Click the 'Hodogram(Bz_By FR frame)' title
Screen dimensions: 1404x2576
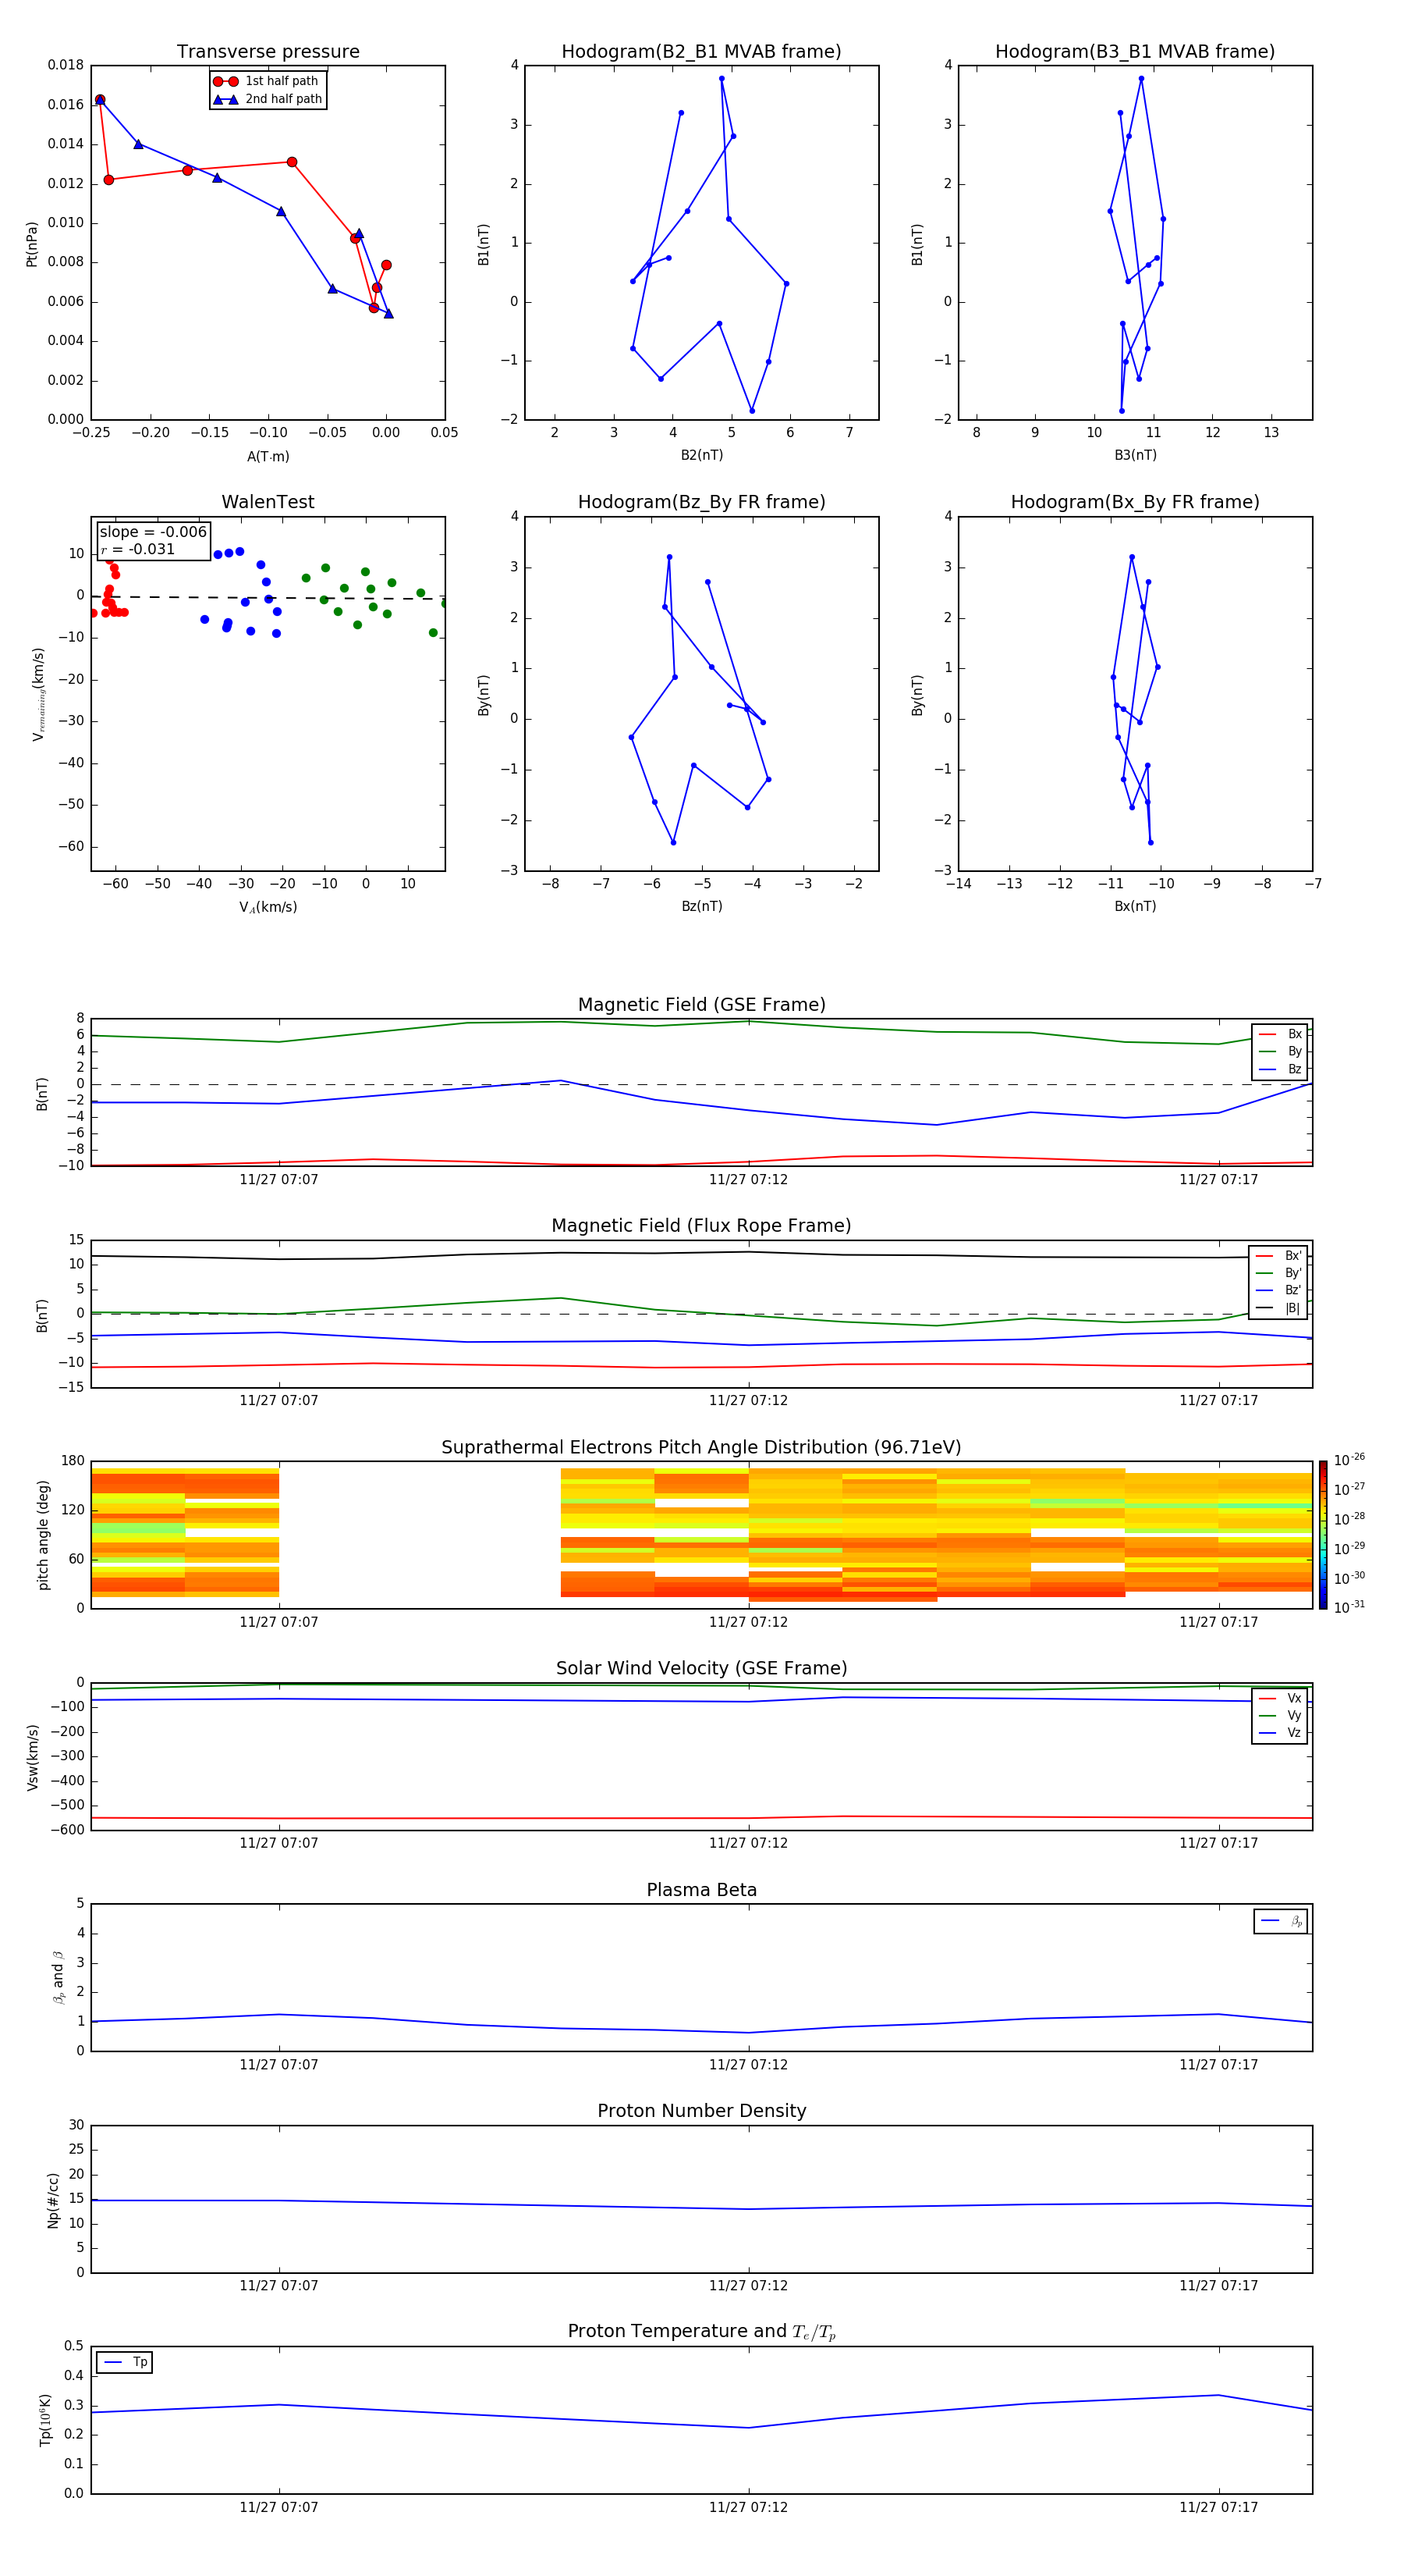coord(701,502)
